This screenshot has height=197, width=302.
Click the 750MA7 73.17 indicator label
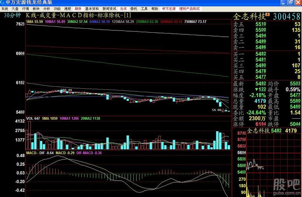[195, 22]
